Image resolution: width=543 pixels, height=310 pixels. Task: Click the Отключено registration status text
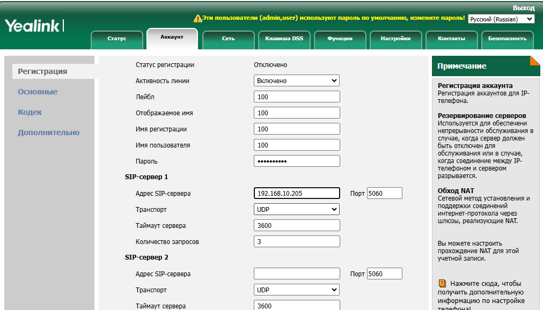270,65
